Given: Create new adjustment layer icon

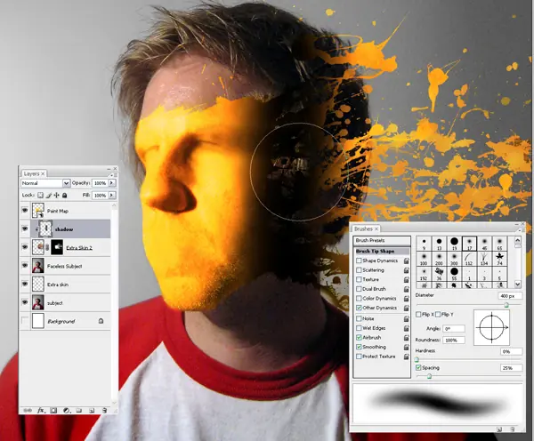Looking at the screenshot, I should (67, 411).
